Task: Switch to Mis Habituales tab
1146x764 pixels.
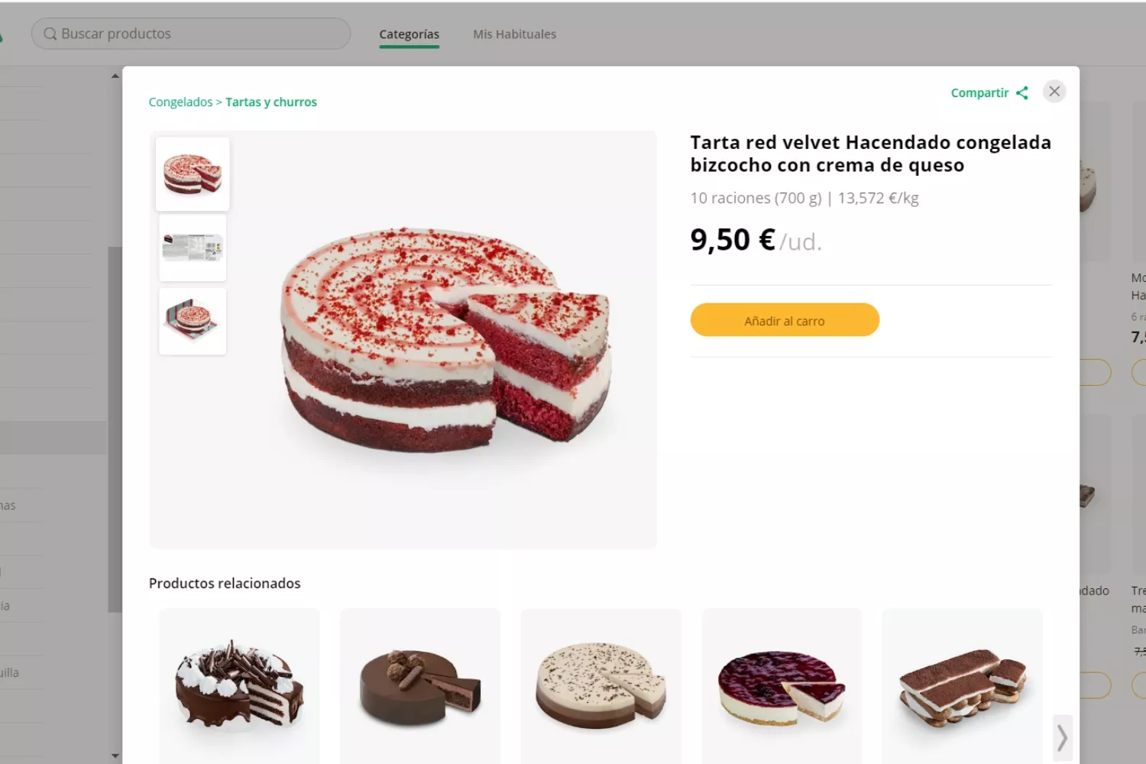Action: (x=514, y=34)
